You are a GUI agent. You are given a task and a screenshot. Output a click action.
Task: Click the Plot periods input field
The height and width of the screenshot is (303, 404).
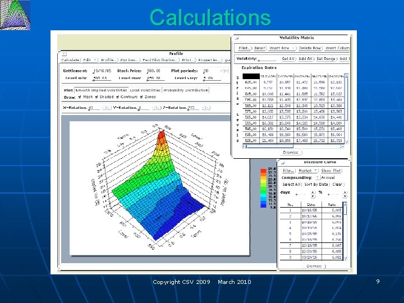pos(212,71)
